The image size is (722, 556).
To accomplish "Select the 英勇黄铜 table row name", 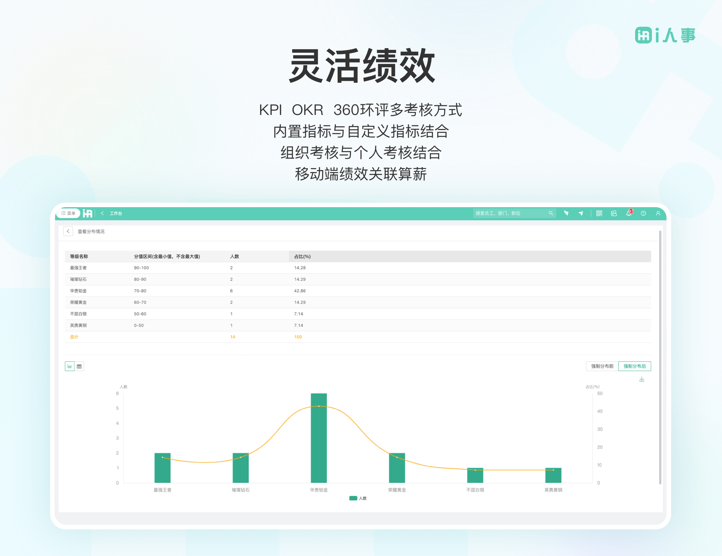I will 78,325.
